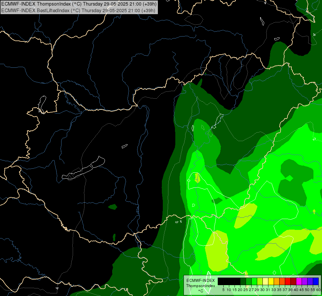Screen dimensions: 322x296
Task: Click legend scale value '30'
Action: tap(263, 290)
